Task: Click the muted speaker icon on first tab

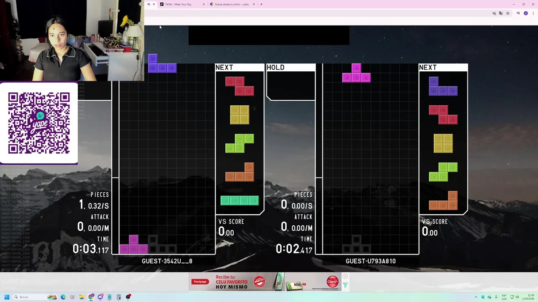Action: [x=148, y=4]
